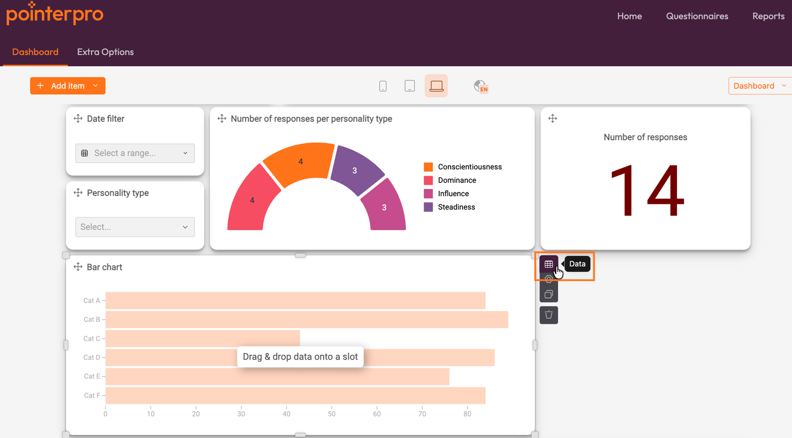Click the Number of responses heading
Image resolution: width=792 pixels, height=438 pixels.
point(645,137)
